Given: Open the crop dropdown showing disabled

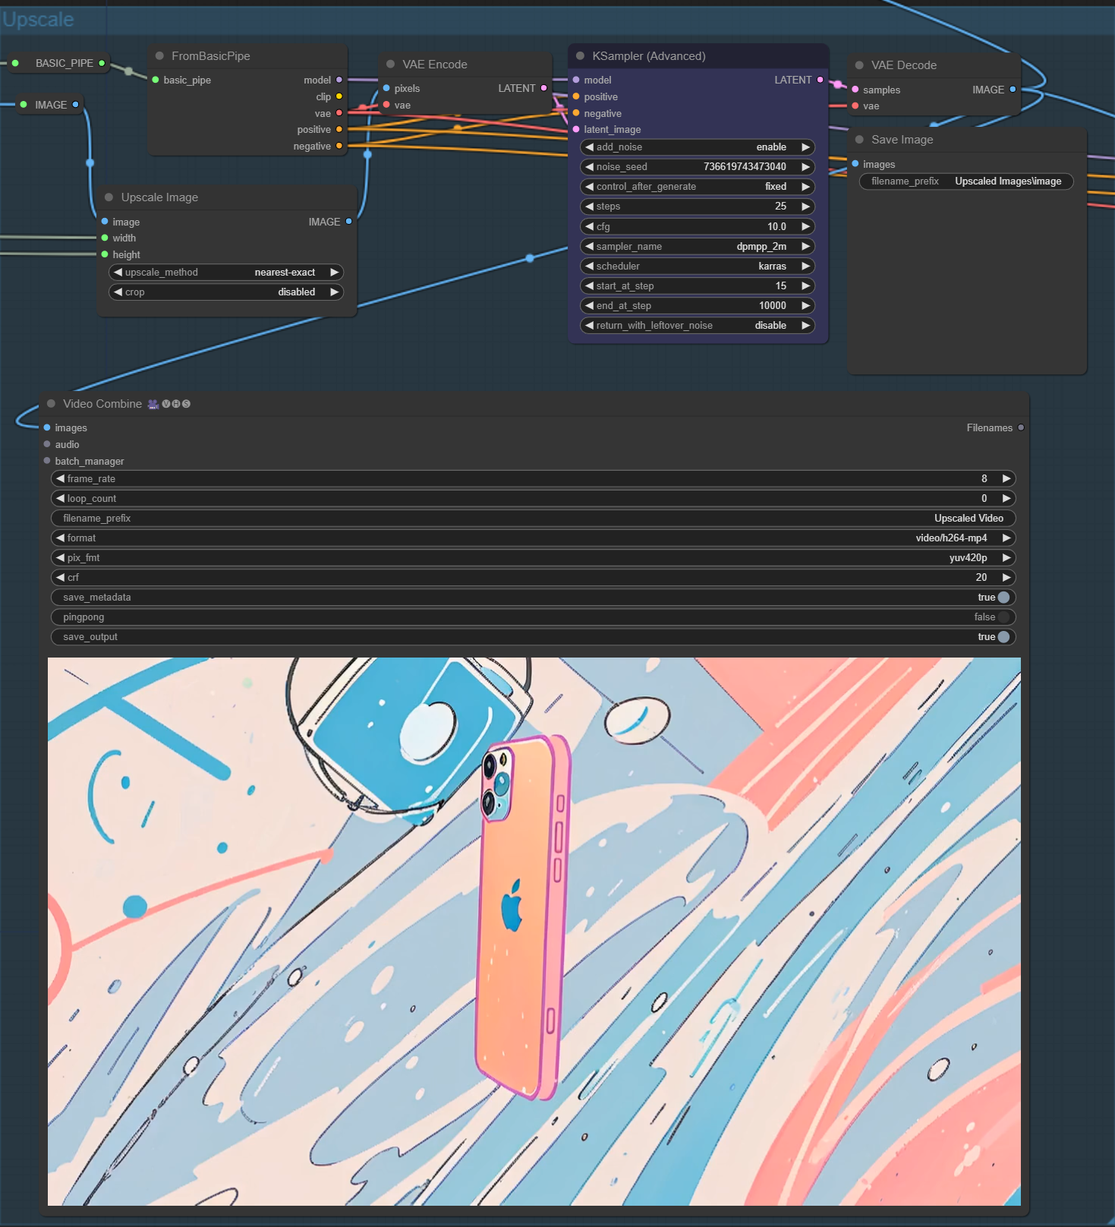Looking at the screenshot, I should (x=226, y=292).
